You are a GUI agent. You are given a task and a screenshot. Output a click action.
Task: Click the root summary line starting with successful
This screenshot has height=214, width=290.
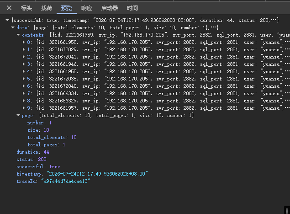click(x=145, y=20)
